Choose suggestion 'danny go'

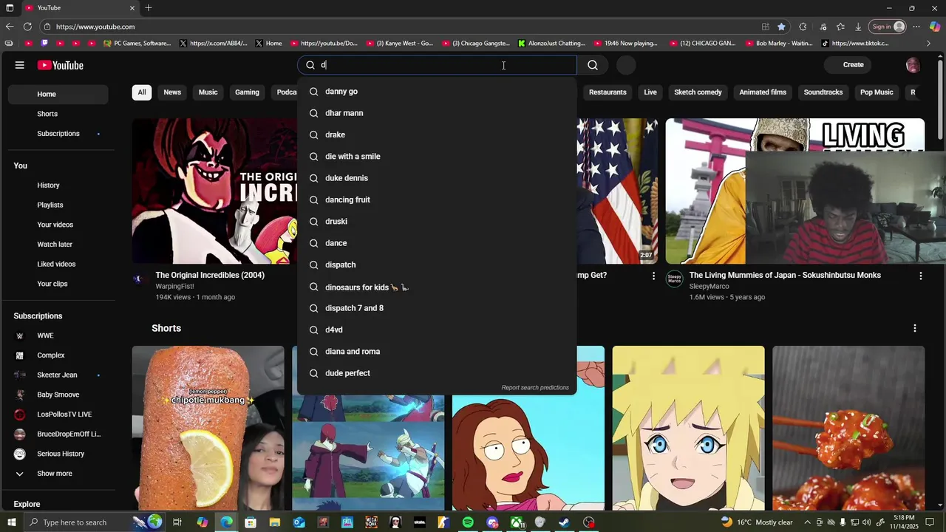436,92
